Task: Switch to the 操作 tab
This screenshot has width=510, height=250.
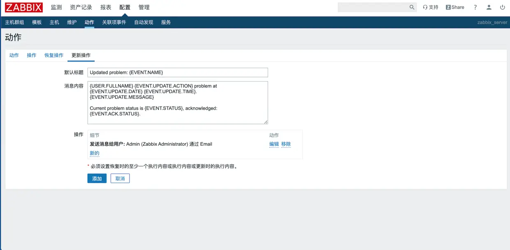Action: (32, 55)
